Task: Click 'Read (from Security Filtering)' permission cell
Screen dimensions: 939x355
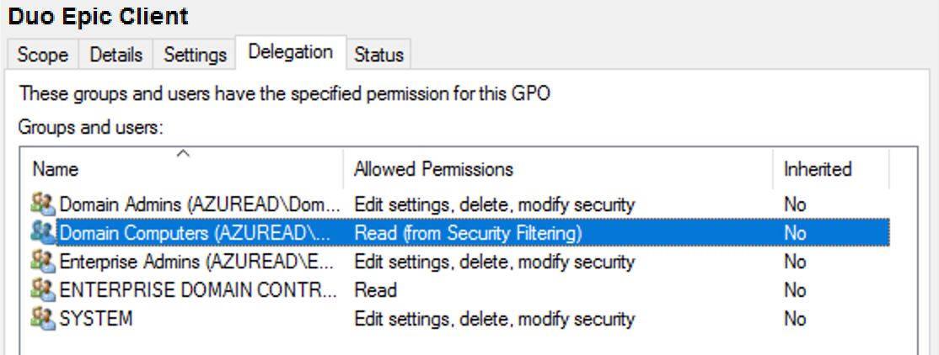Action: 468,233
